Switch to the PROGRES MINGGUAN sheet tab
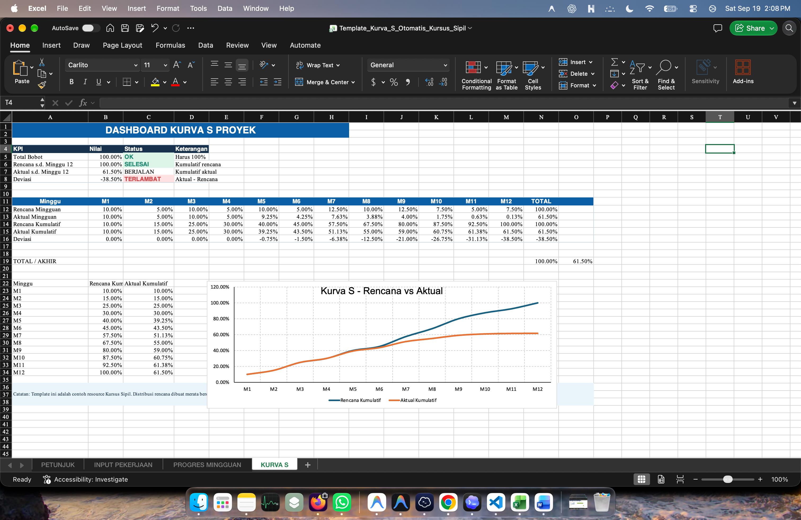 click(207, 465)
